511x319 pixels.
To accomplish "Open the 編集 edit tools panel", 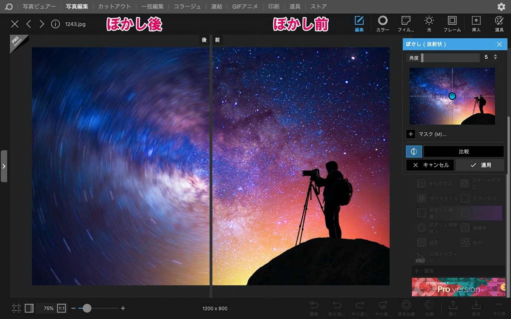I will tap(359, 24).
